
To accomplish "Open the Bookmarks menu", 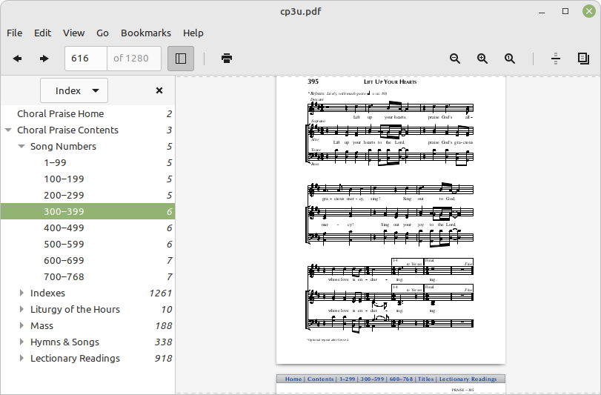I will click(x=146, y=33).
